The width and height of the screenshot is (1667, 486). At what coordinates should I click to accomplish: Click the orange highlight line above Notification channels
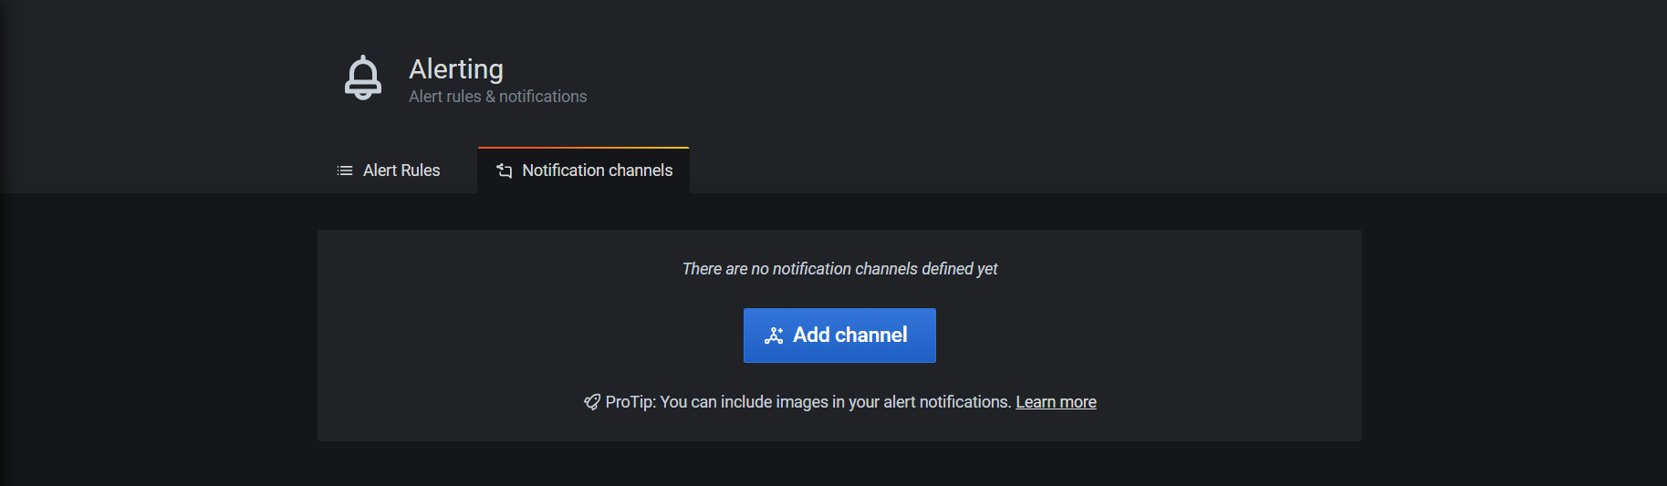583,148
